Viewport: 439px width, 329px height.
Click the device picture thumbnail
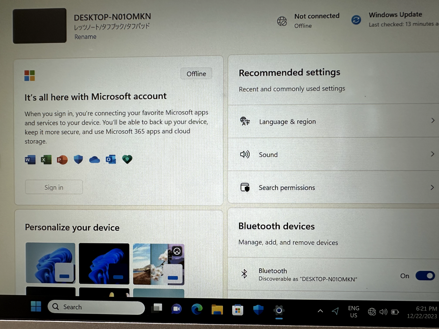coord(40,26)
